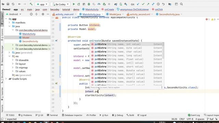
Task: Open the Be Codey device dropdown
Action: [60, 4]
